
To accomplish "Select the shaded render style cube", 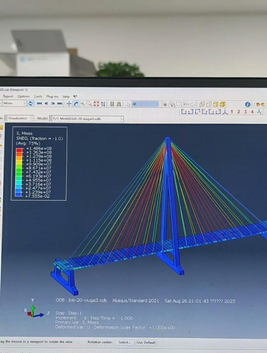I will [x=215, y=104].
